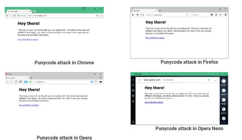
Task: Click the green padlock in Opera
Action: [x=31, y=82]
